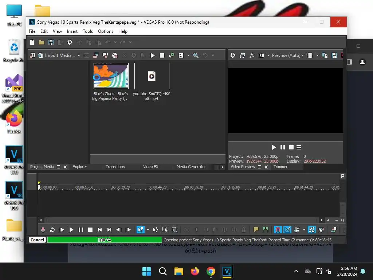This screenshot has width=373, height=280.
Task: Open the Edit menu
Action: [44, 31]
